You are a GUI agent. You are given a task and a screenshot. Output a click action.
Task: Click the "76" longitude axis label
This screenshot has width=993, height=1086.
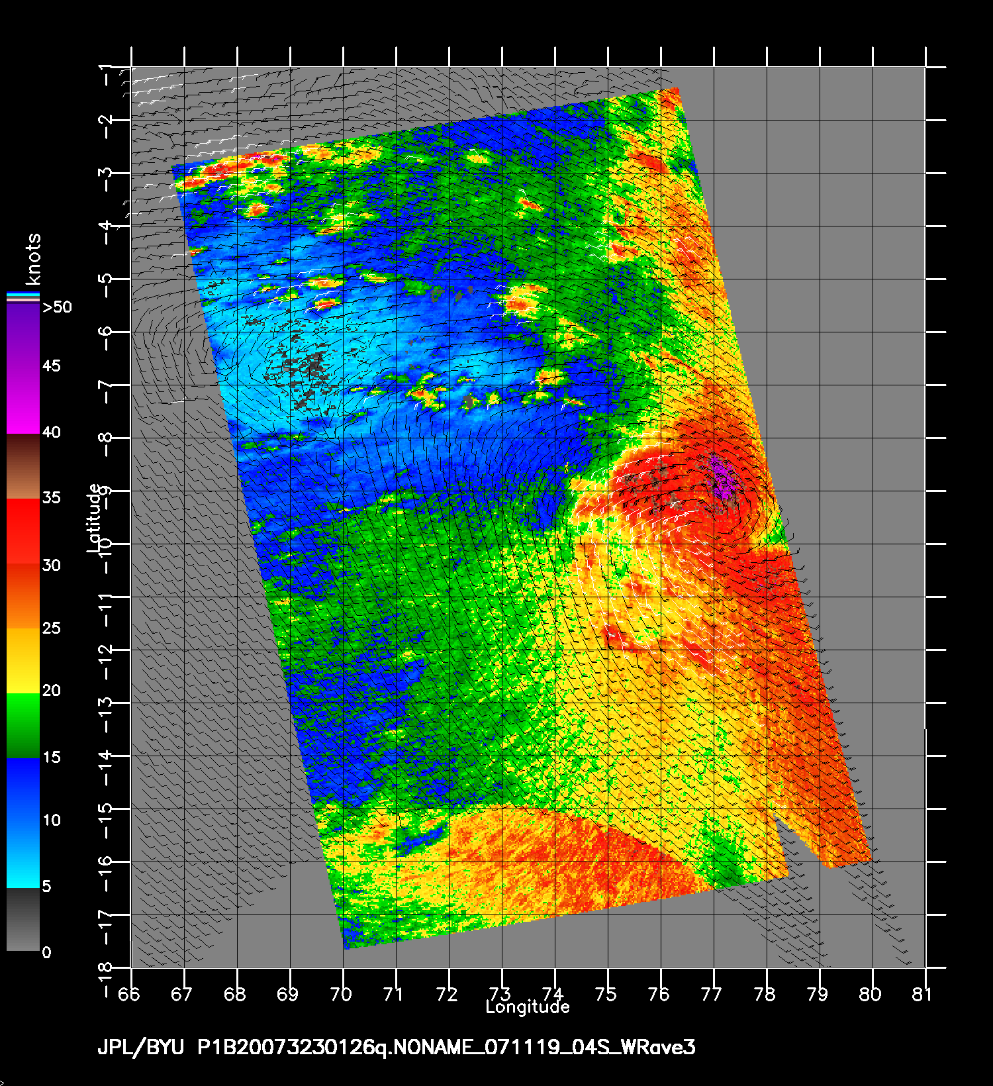click(x=658, y=995)
